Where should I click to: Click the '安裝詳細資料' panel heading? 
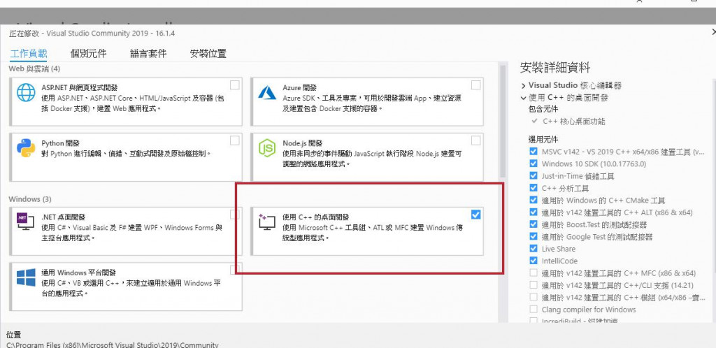coord(554,68)
